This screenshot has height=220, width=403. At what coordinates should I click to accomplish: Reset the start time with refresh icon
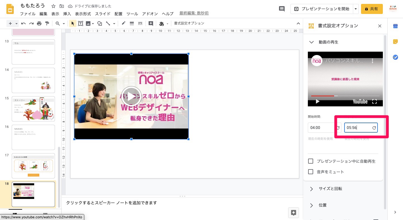(338, 128)
